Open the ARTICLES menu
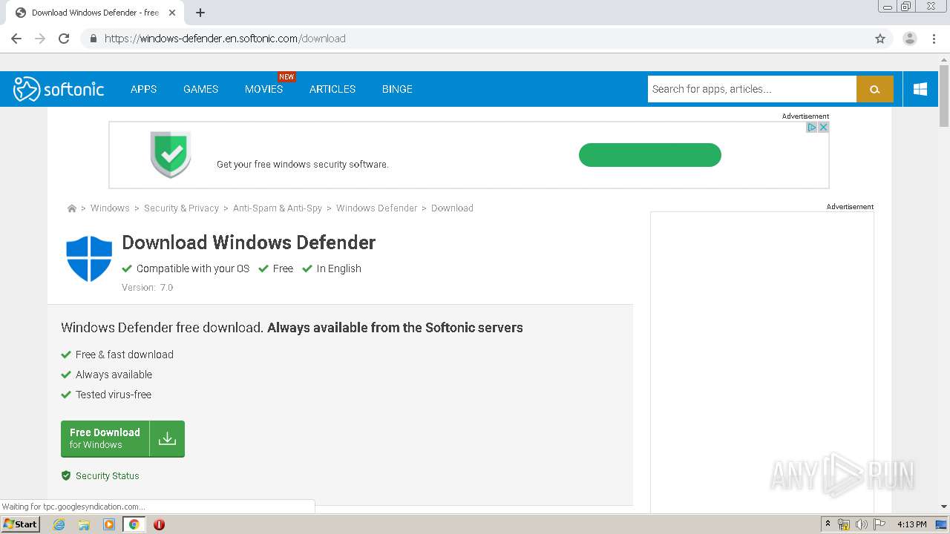 tap(332, 89)
